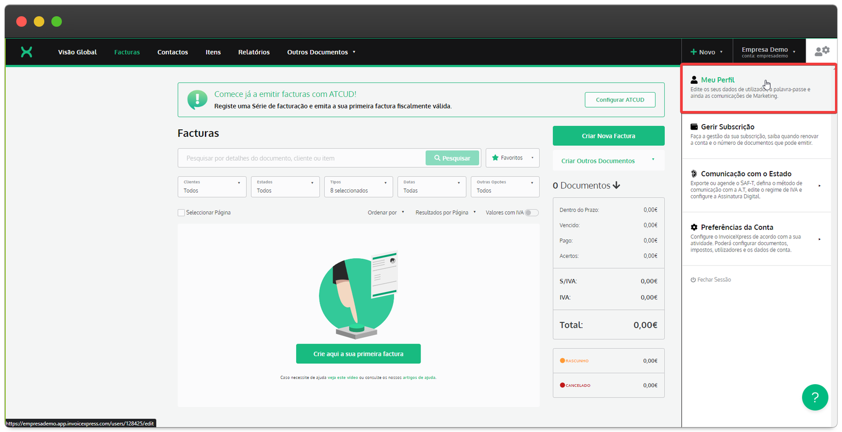Image resolution: width=842 pixels, height=432 pixels.
Task: Open the user settings gear icon
Action: 821,51
